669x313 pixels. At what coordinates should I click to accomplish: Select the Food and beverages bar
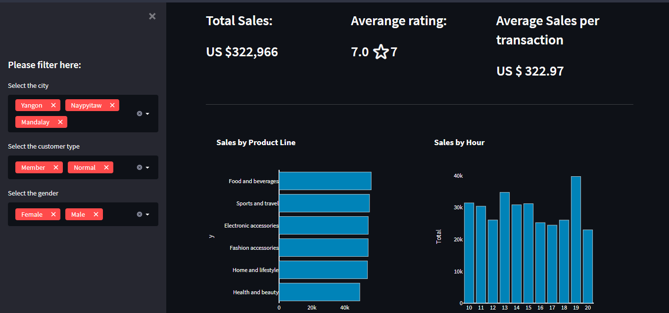click(325, 181)
